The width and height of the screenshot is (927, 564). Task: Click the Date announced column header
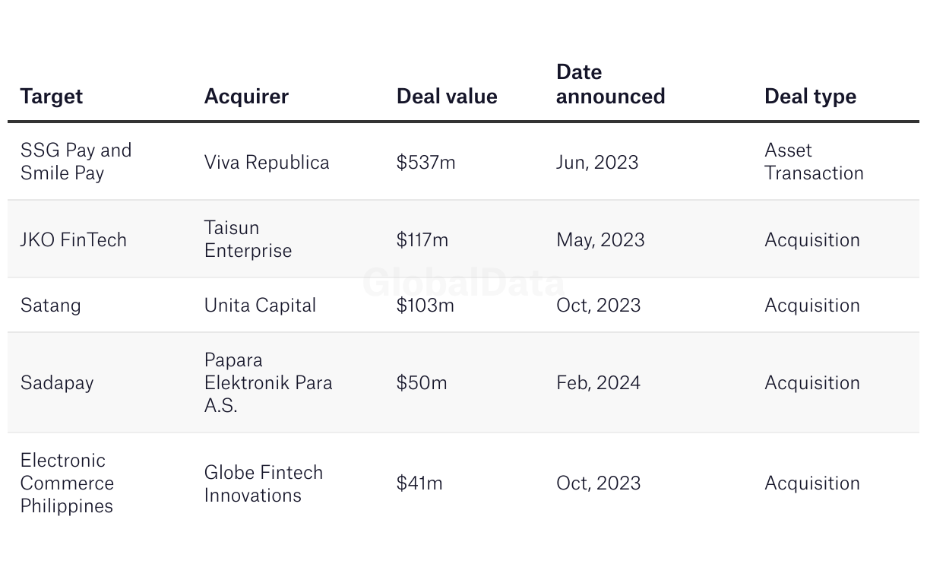611,84
